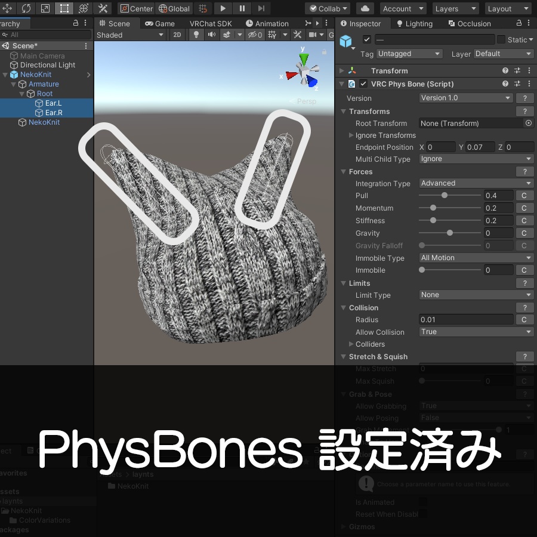Toggle the Static checkbox
Viewport: 537px width, 537px height.
click(501, 39)
